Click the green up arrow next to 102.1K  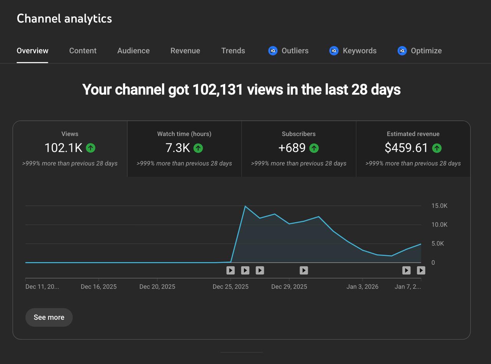pyautogui.click(x=91, y=148)
